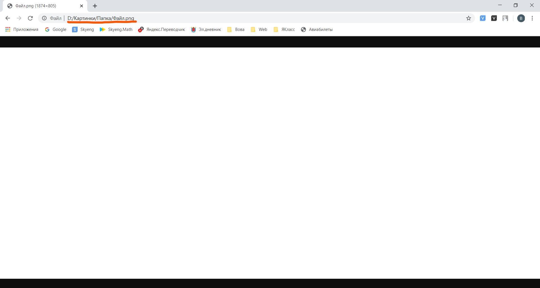
Task: Open the Chrome three-dot menu
Action: [x=532, y=18]
